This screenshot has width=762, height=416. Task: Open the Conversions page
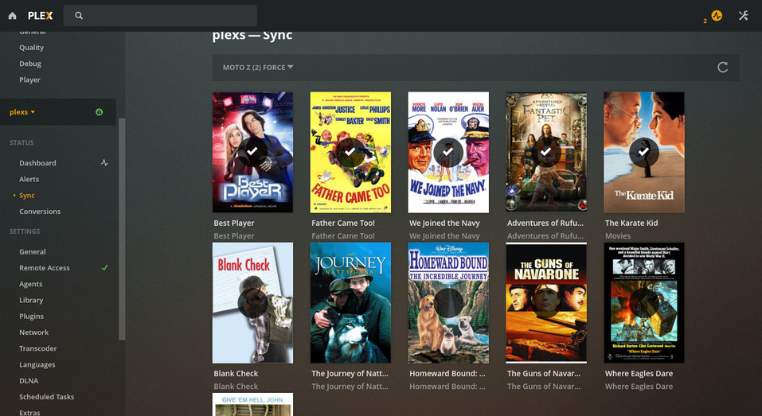coord(40,211)
